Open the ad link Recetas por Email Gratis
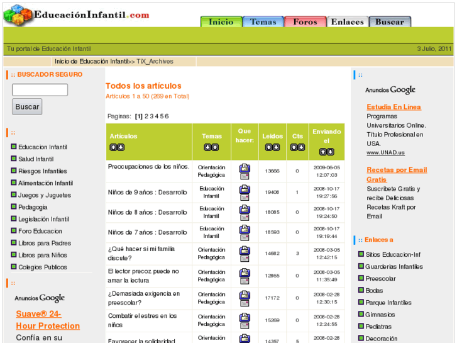Image resolution: width=457 pixels, height=343 pixels. (x=397, y=174)
